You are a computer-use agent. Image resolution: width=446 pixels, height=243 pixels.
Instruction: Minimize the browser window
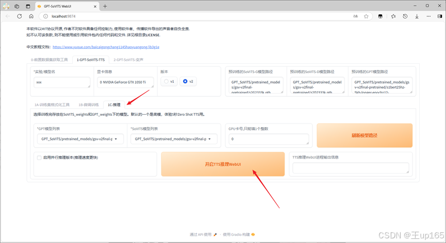415,6
